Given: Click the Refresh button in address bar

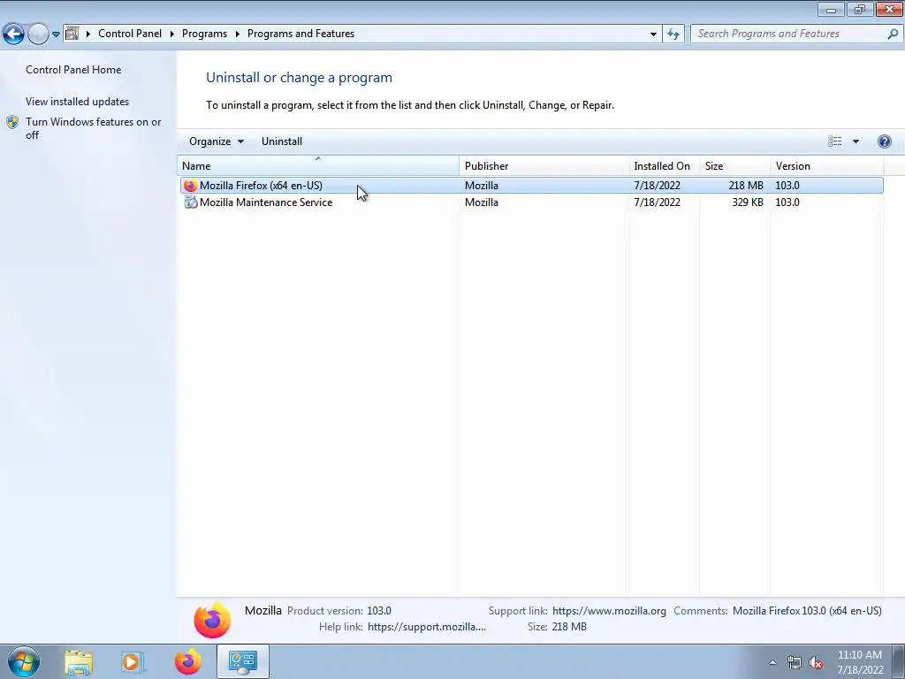Looking at the screenshot, I should point(673,34).
